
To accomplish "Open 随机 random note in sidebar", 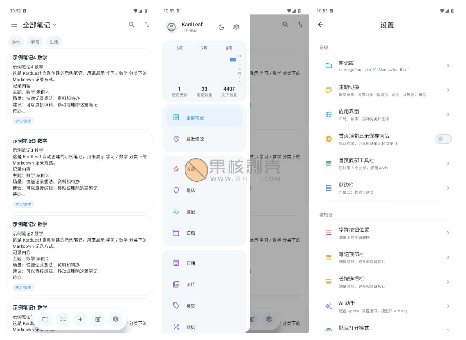I will click(x=204, y=327).
